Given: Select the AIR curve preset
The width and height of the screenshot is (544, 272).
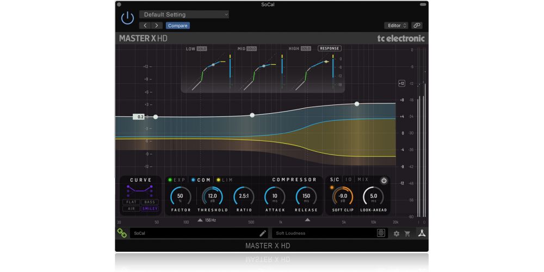Looking at the screenshot, I should pyautogui.click(x=131, y=208).
